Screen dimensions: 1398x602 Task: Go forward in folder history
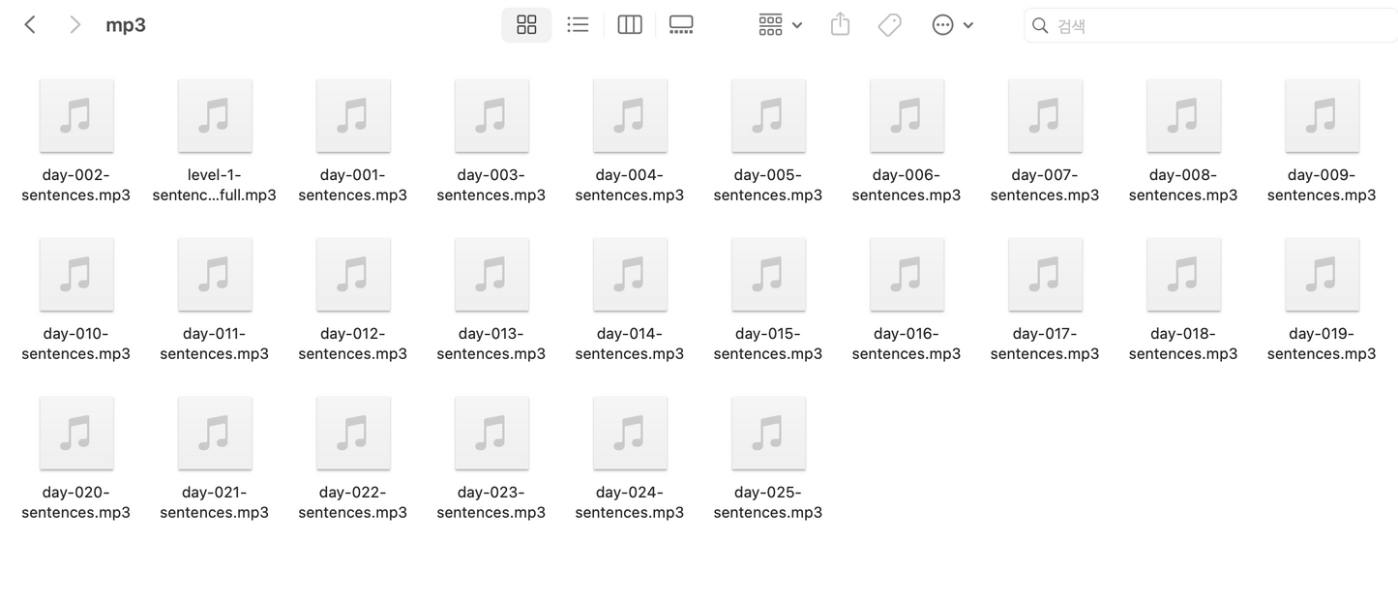(x=74, y=25)
